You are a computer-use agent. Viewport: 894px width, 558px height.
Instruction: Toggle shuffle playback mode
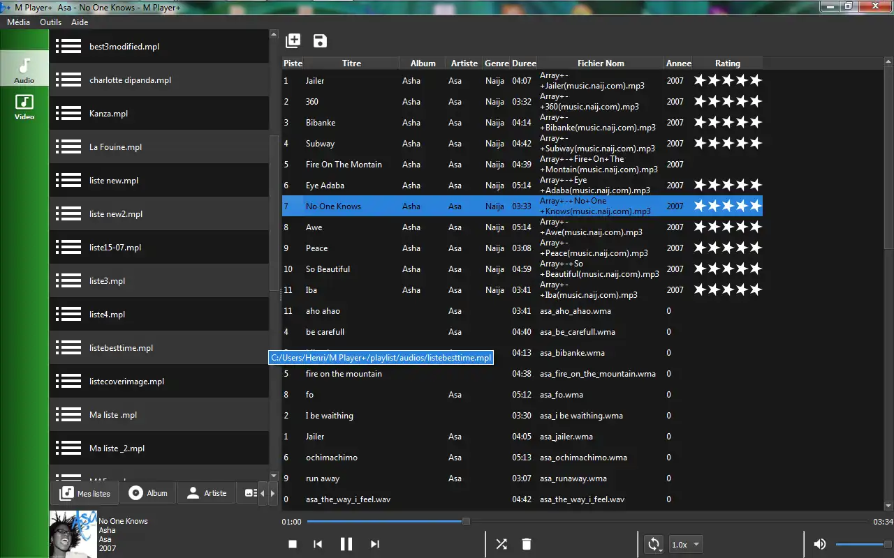(x=501, y=544)
